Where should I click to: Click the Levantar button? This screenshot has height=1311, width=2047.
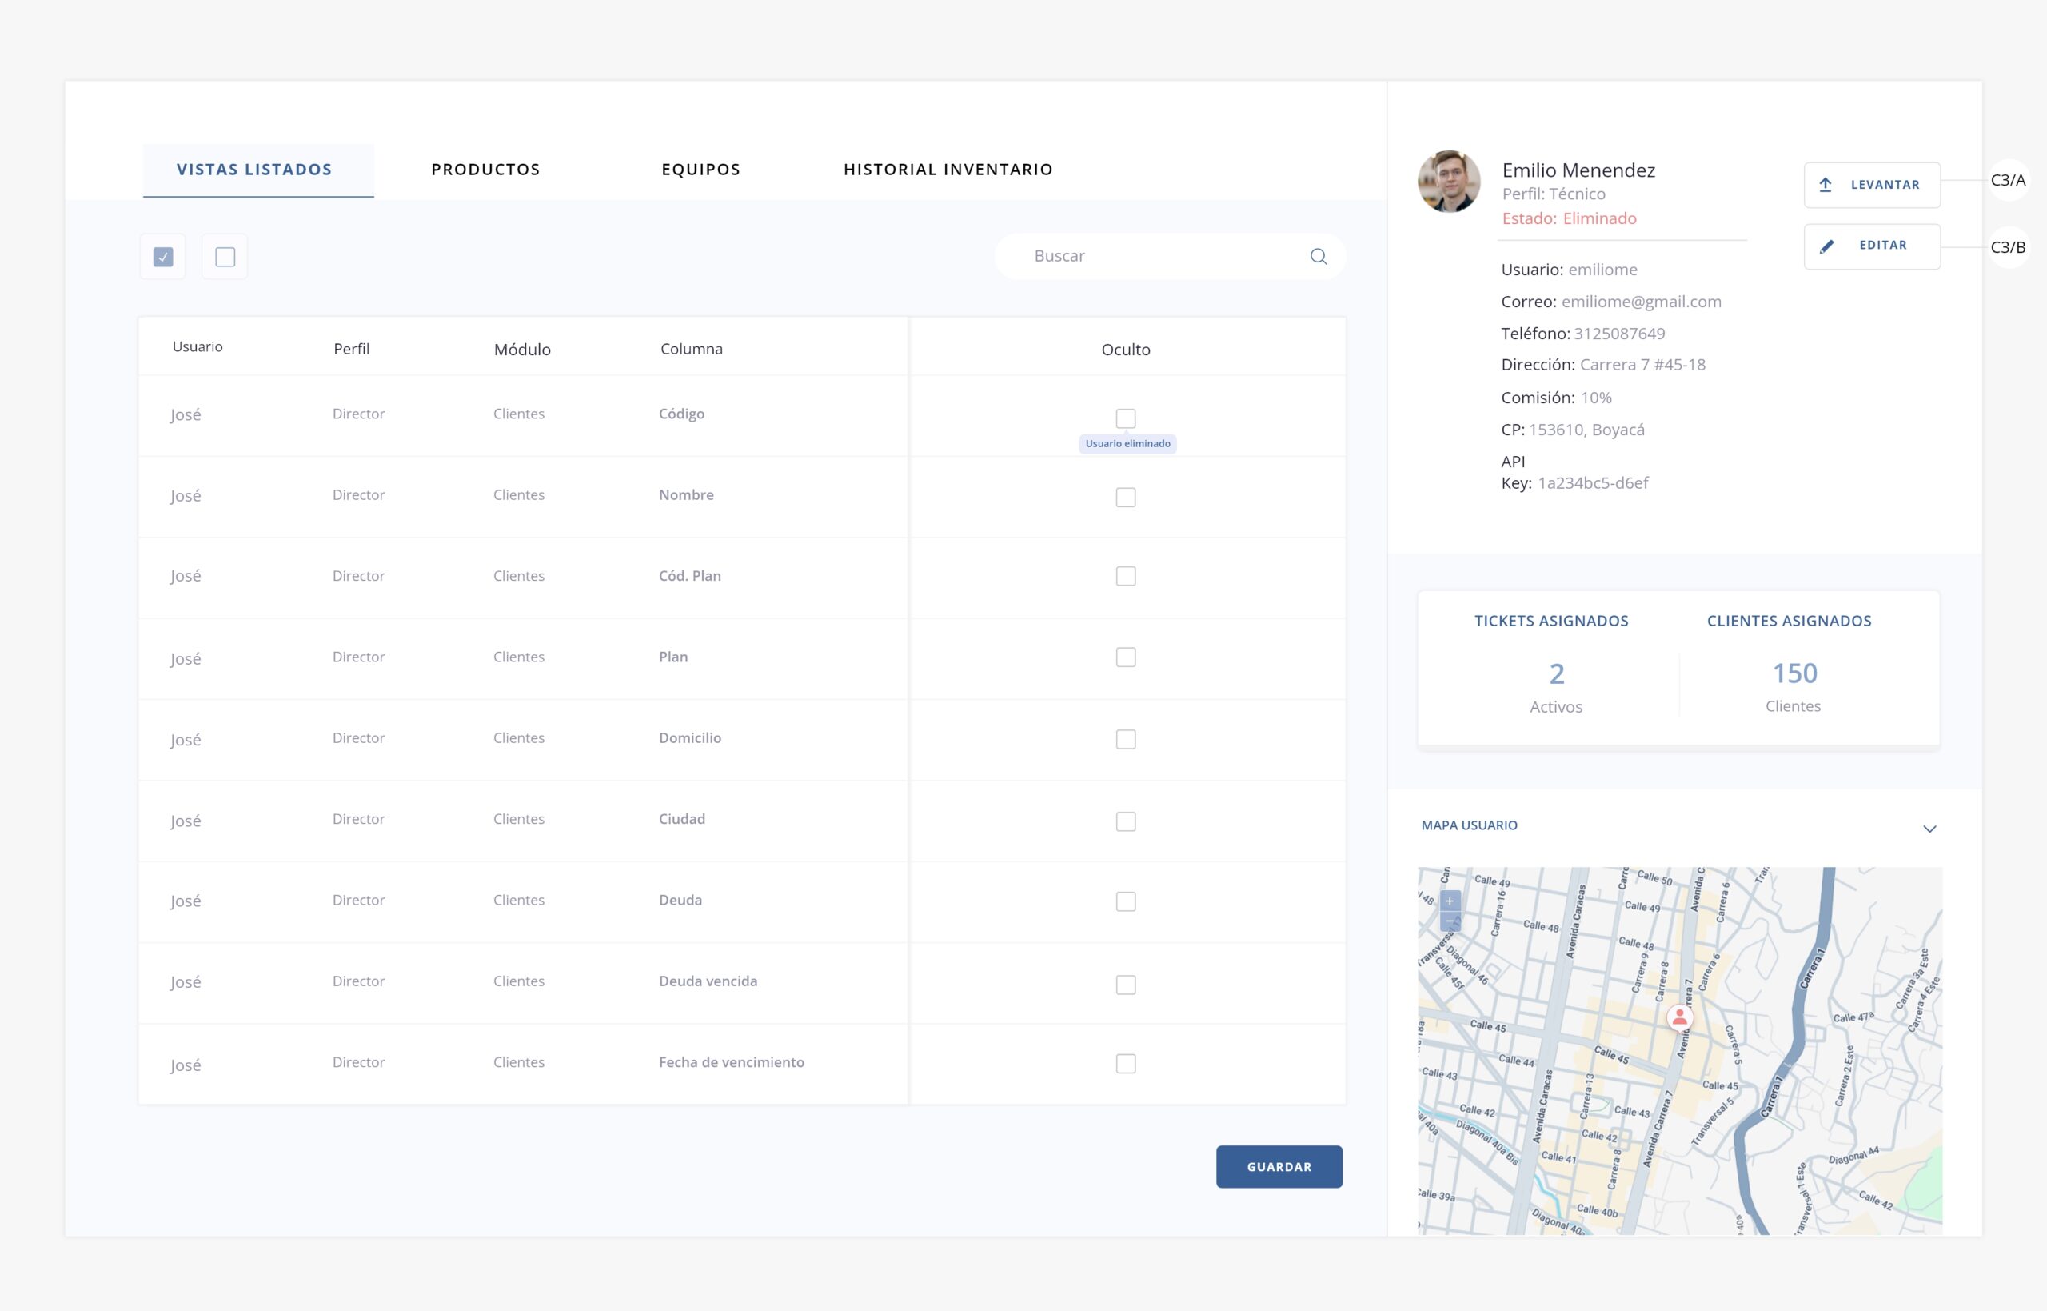(x=1871, y=185)
